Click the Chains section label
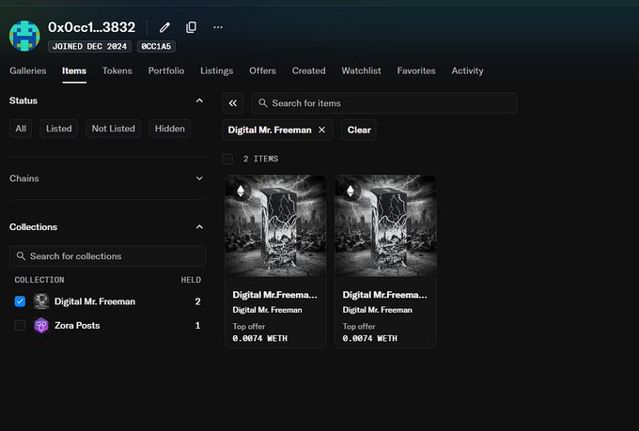Viewport: 639px width, 431px height. [24, 178]
